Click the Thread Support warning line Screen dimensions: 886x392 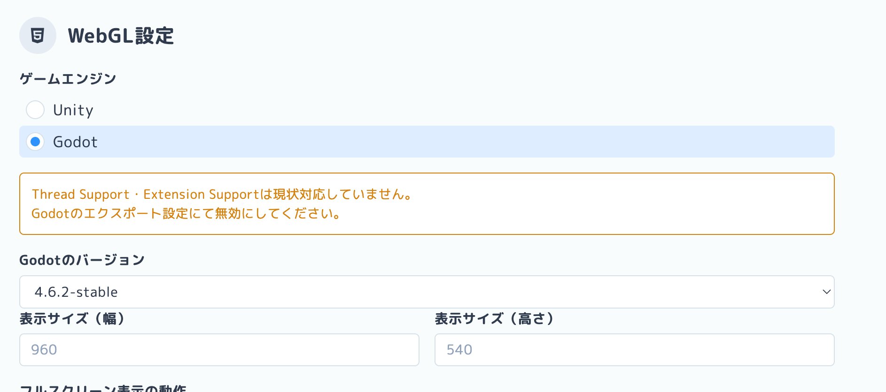click(x=222, y=194)
